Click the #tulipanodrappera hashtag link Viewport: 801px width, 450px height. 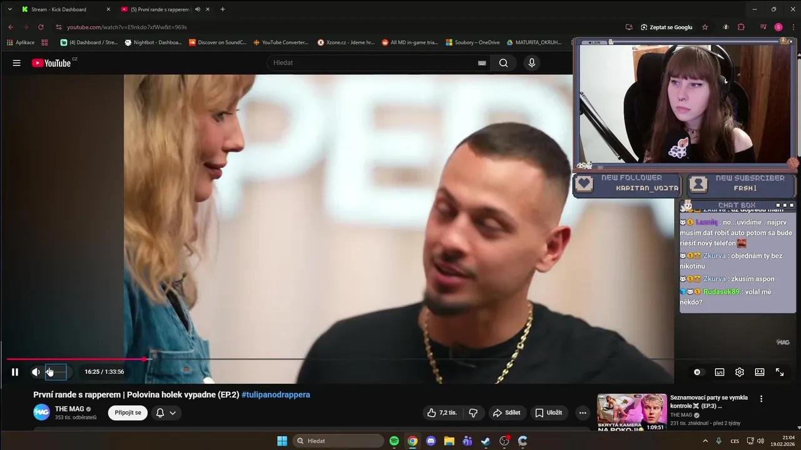[276, 394]
